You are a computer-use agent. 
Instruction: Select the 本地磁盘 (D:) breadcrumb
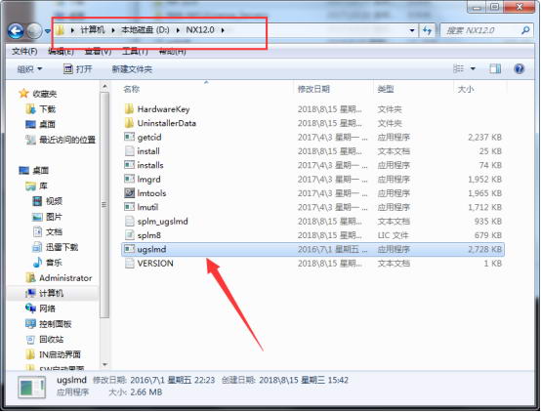pyautogui.click(x=146, y=30)
